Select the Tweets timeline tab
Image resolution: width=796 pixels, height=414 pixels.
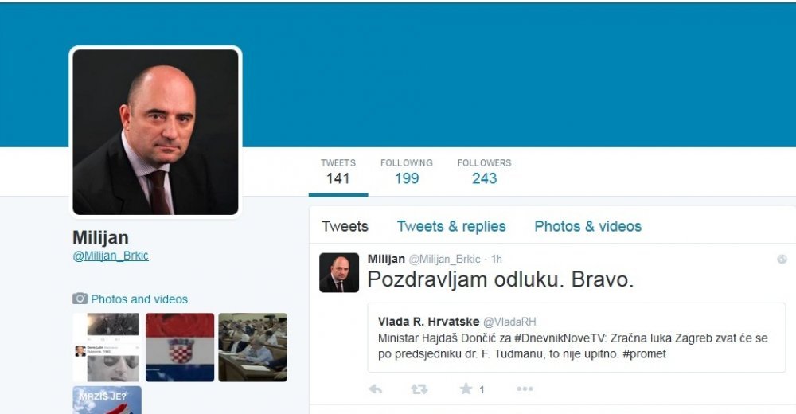345,226
